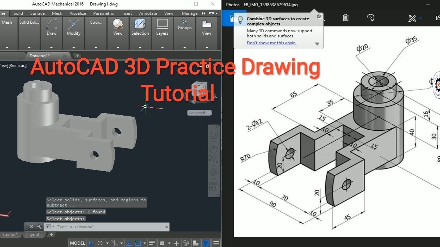
Task: Select the Zoom Extents navigation tool
Action: coord(213,158)
